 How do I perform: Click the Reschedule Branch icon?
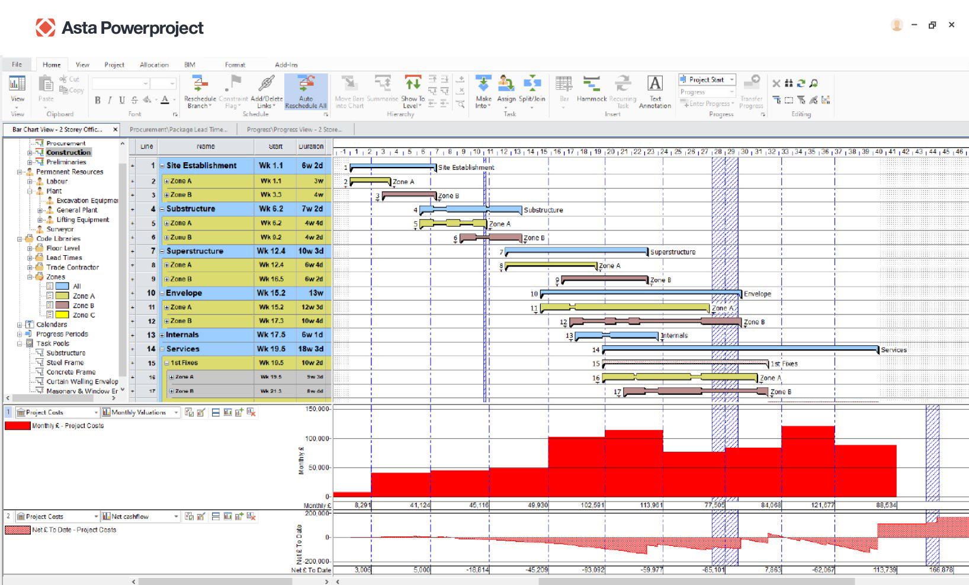200,83
